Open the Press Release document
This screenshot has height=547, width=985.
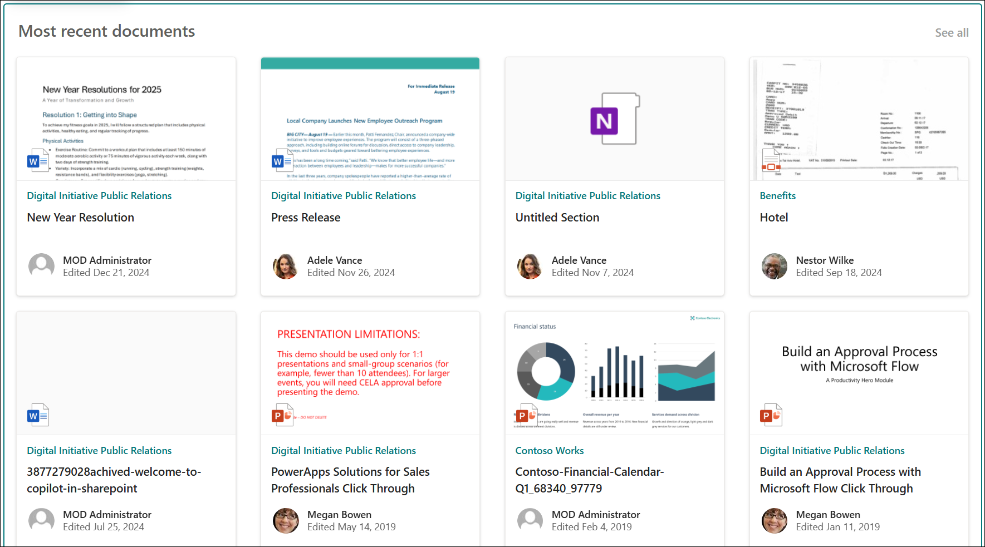306,217
